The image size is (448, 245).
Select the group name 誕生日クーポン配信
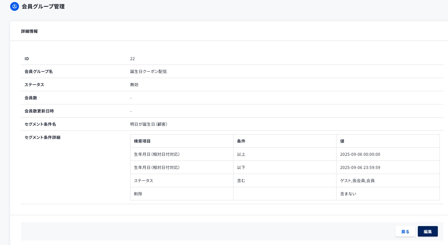coord(148,72)
